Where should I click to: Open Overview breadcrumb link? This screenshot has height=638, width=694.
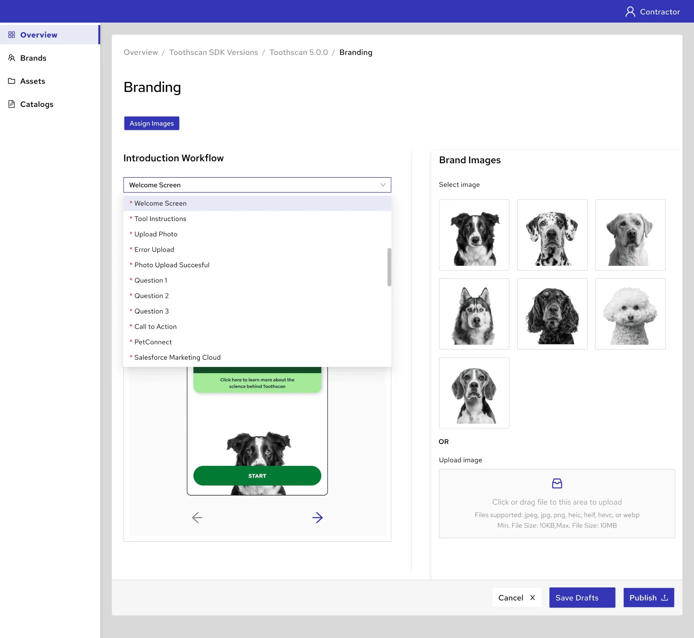141,53
